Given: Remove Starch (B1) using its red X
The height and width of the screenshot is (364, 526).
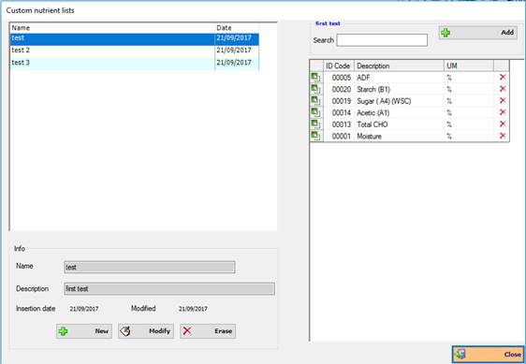Looking at the screenshot, I should [503, 89].
